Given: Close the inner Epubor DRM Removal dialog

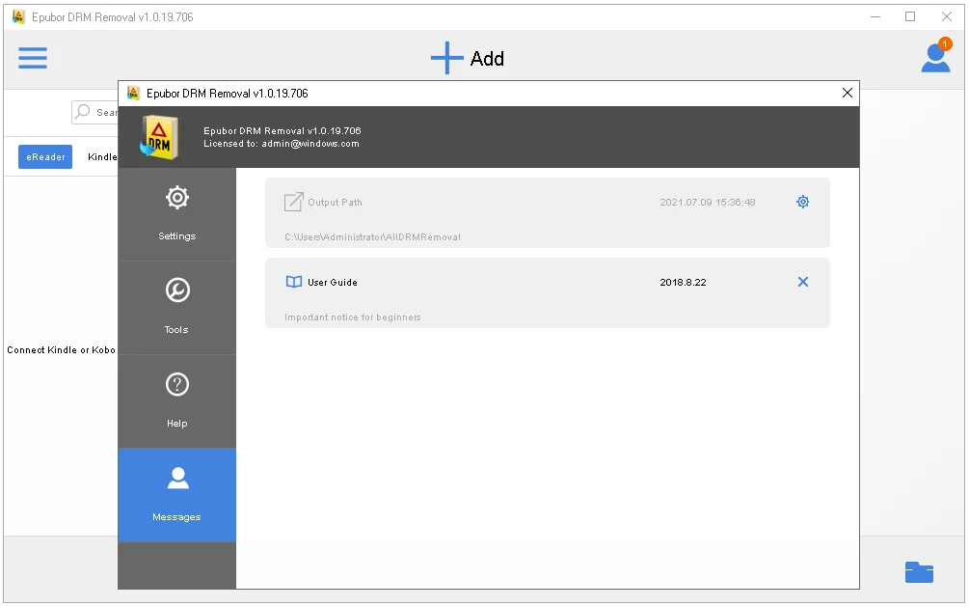Looking at the screenshot, I should click(848, 93).
